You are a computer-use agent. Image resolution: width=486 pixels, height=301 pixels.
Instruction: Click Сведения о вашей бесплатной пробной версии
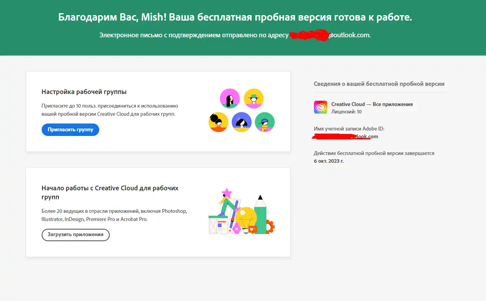[379, 84]
